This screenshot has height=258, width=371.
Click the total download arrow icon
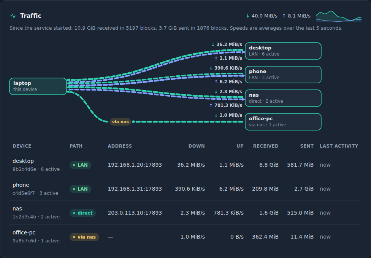[x=248, y=16]
